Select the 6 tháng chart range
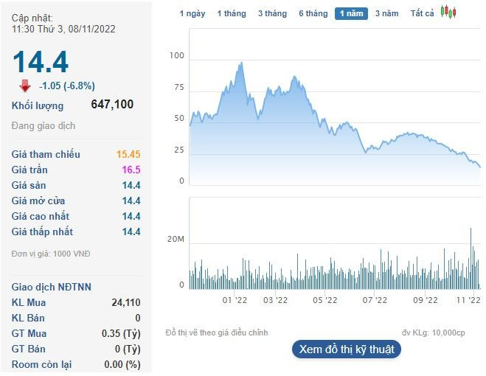Image resolution: width=486 pixels, height=376 pixels. [x=313, y=13]
